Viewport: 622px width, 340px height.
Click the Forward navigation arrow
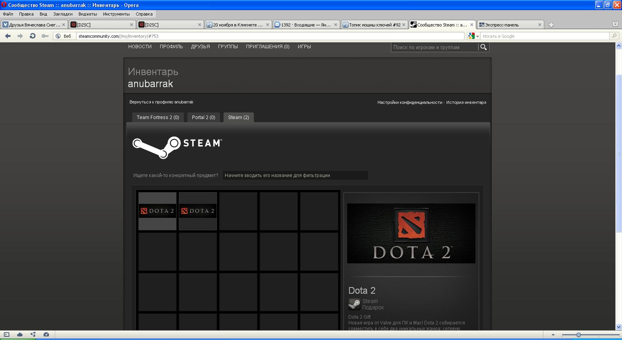click(x=20, y=36)
